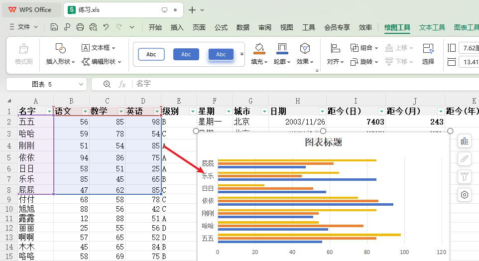The image size is (479, 261).
Task: Open the 公式 ribbon tab
Action: 221,27
